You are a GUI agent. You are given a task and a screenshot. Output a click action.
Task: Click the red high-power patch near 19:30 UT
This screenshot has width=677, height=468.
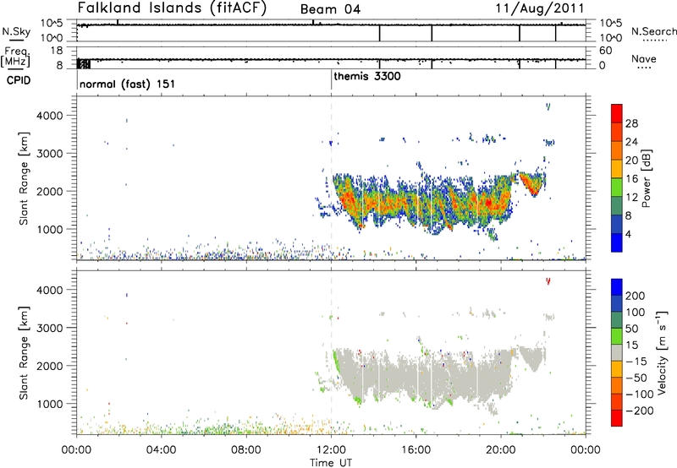point(488,202)
